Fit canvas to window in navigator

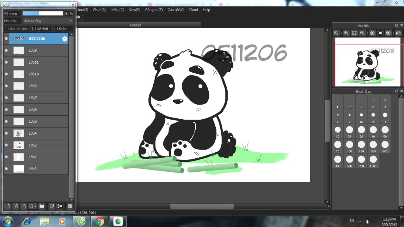coord(354,33)
